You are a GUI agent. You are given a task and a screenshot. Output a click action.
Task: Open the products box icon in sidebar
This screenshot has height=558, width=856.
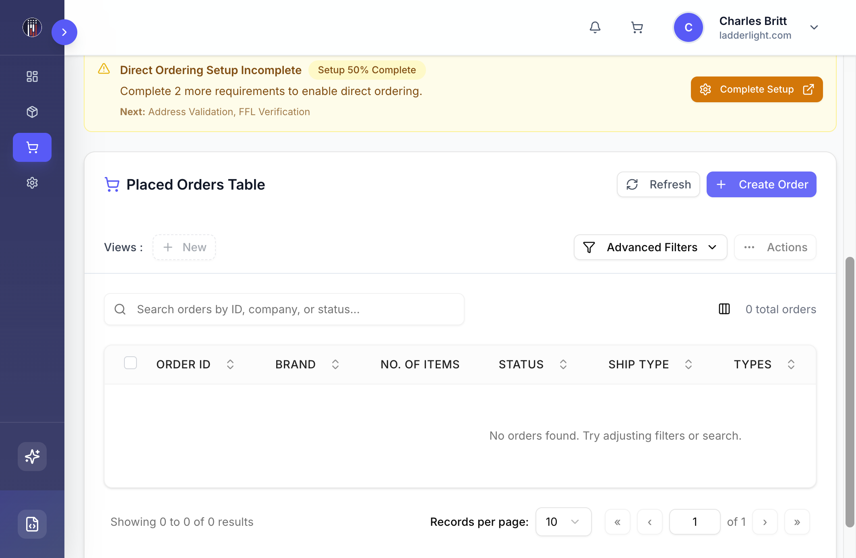click(x=32, y=112)
